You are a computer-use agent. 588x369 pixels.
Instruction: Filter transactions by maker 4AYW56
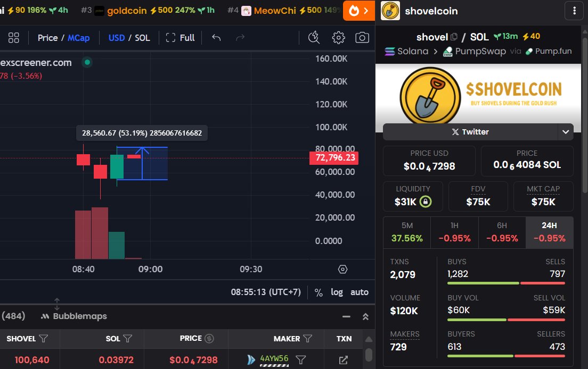[300, 359]
